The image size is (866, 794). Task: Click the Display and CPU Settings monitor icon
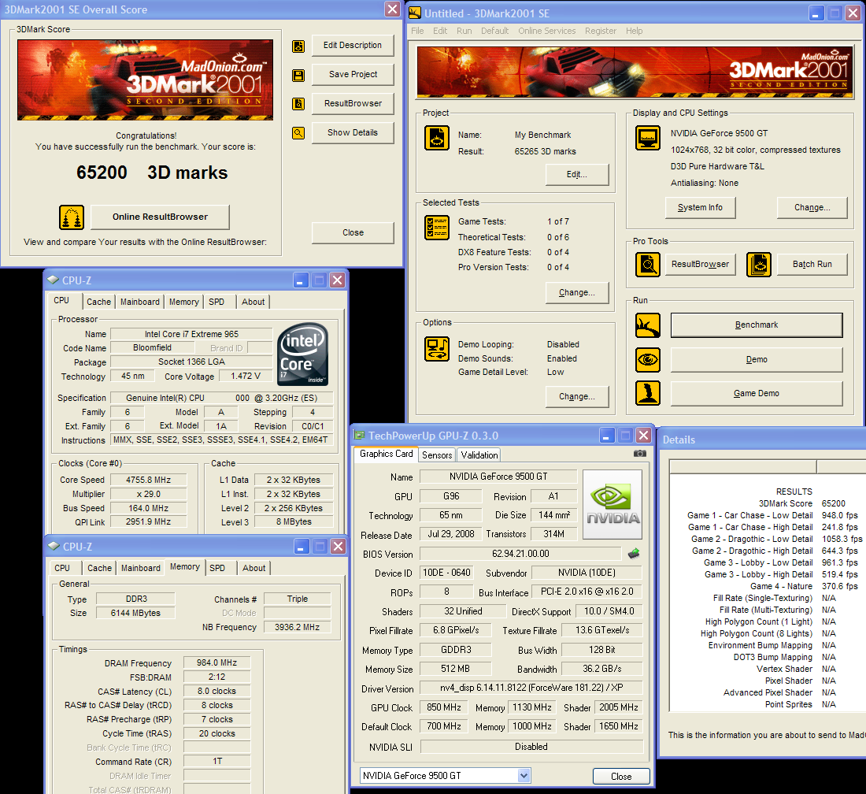pyautogui.click(x=648, y=138)
